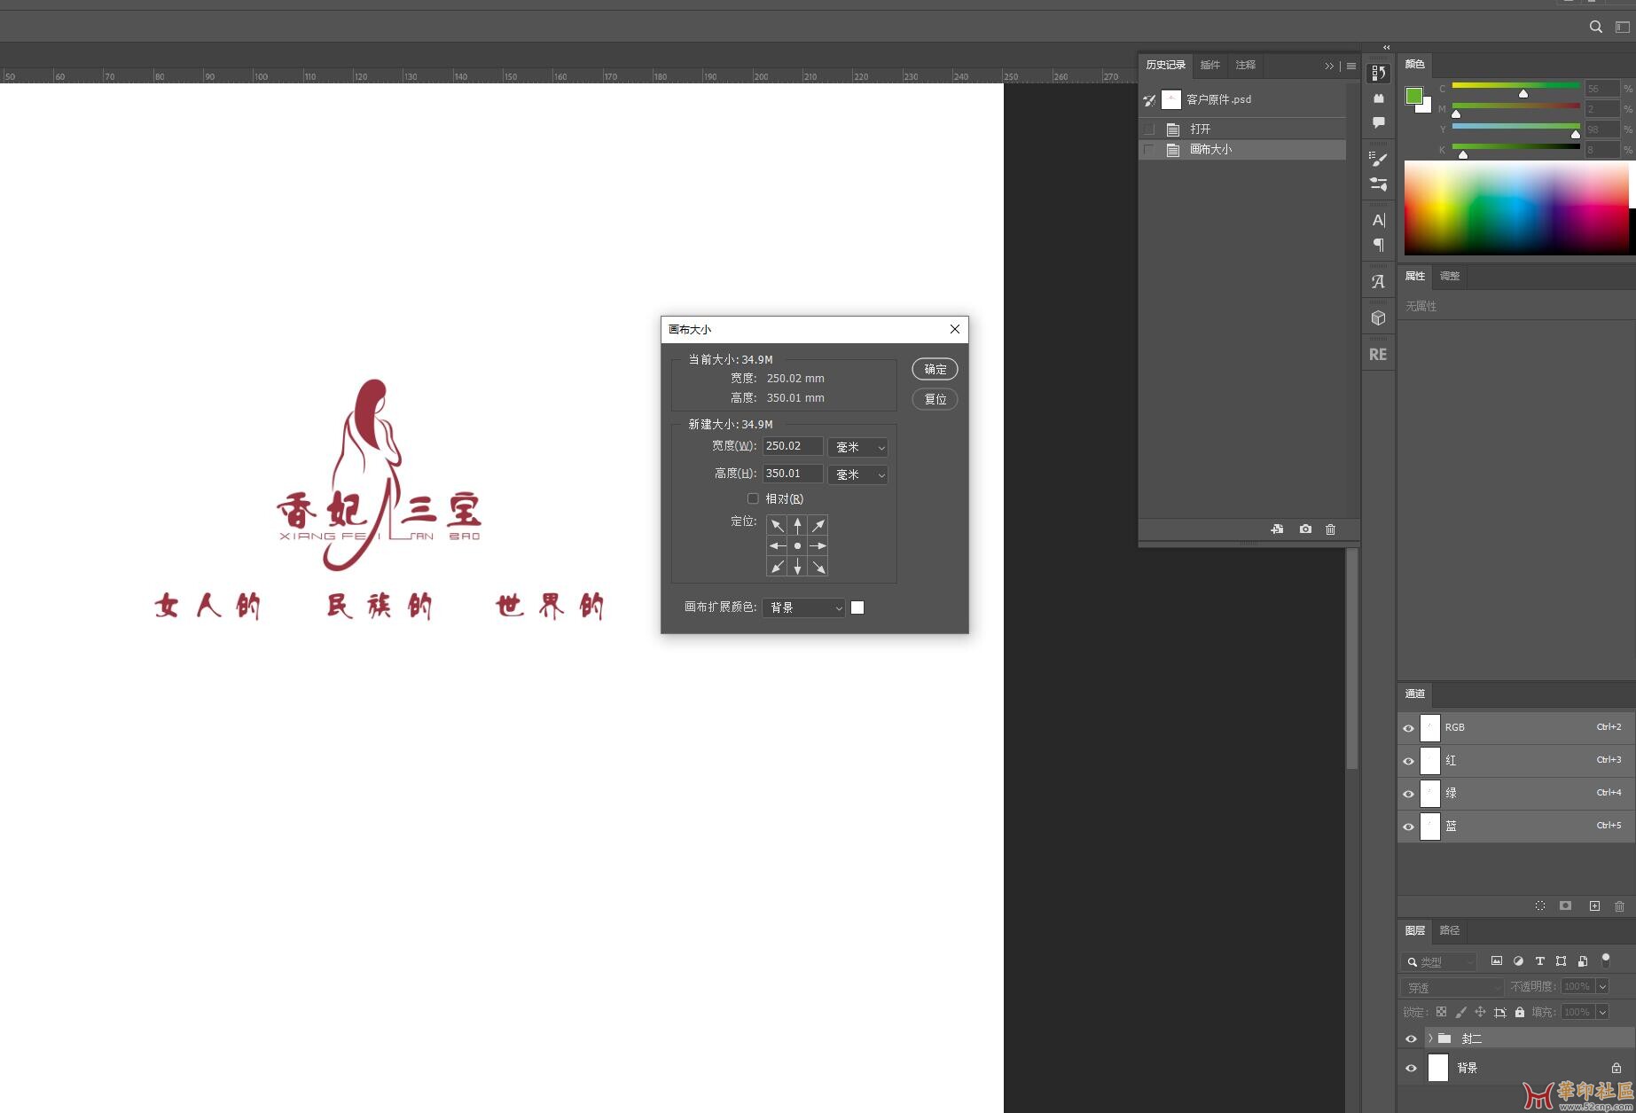Open the workspace switcher icon at top right
The height and width of the screenshot is (1113, 1636).
[x=1622, y=27]
